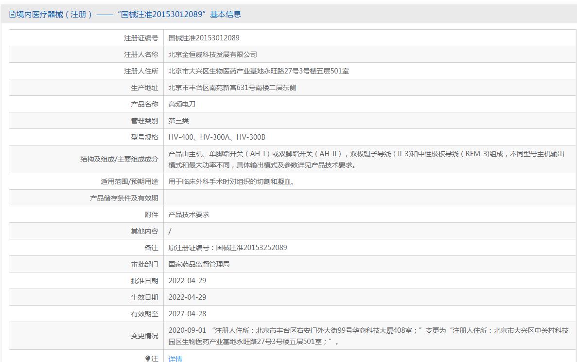Select the text 用于临床外科手术时对组织的切割和凝血。
577x362 pixels.
[x=232, y=181]
